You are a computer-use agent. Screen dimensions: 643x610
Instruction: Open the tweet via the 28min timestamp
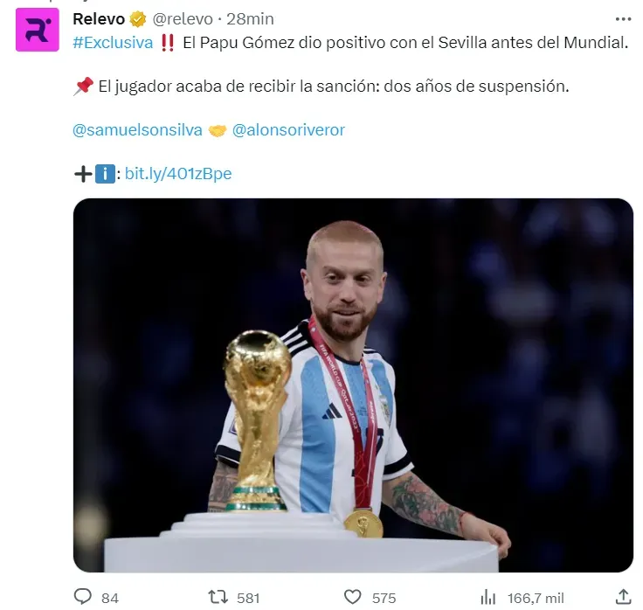tap(250, 19)
